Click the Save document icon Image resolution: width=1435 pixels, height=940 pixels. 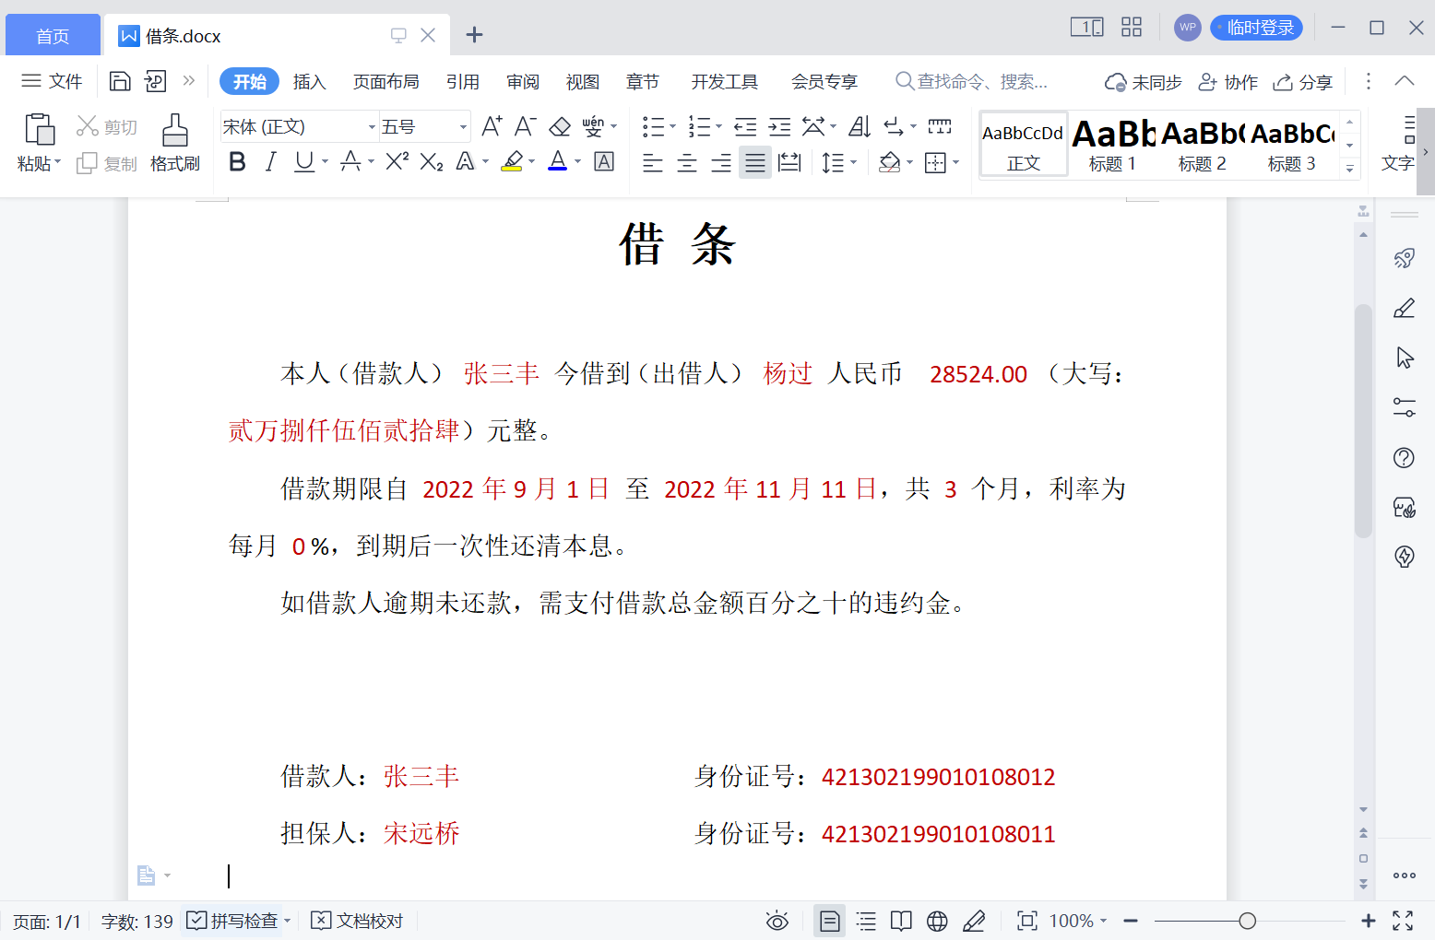(120, 81)
